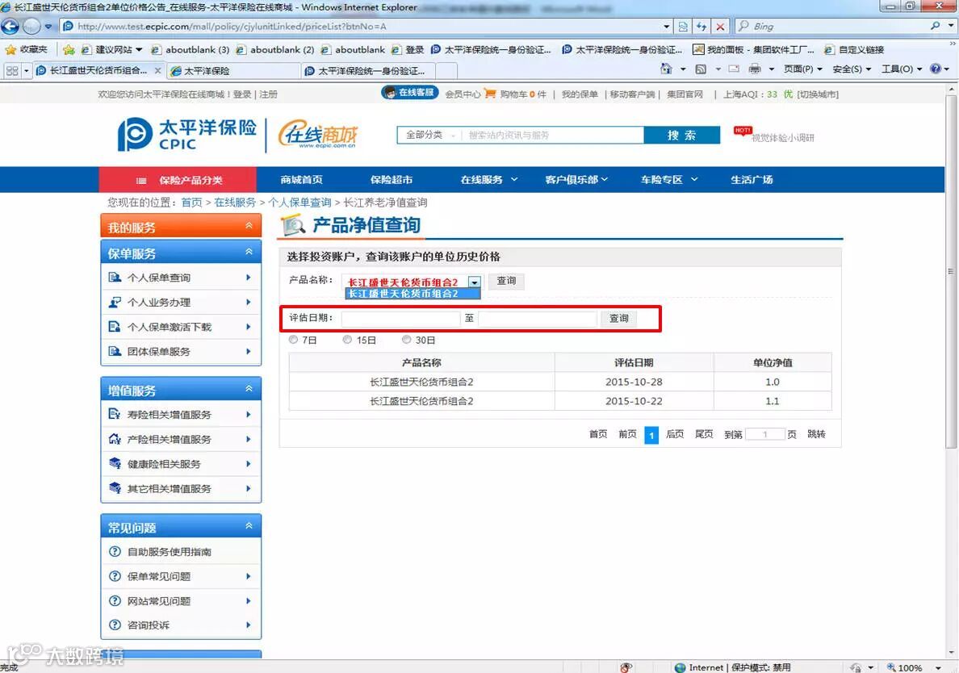Collapse the 保单服务 panel
Viewport: 959px width, 673px height.
coord(249,252)
